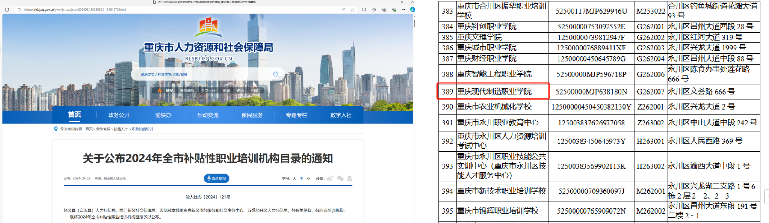769x223 pixels.
Task: Share the article via Weibo icon
Action: [330, 178]
